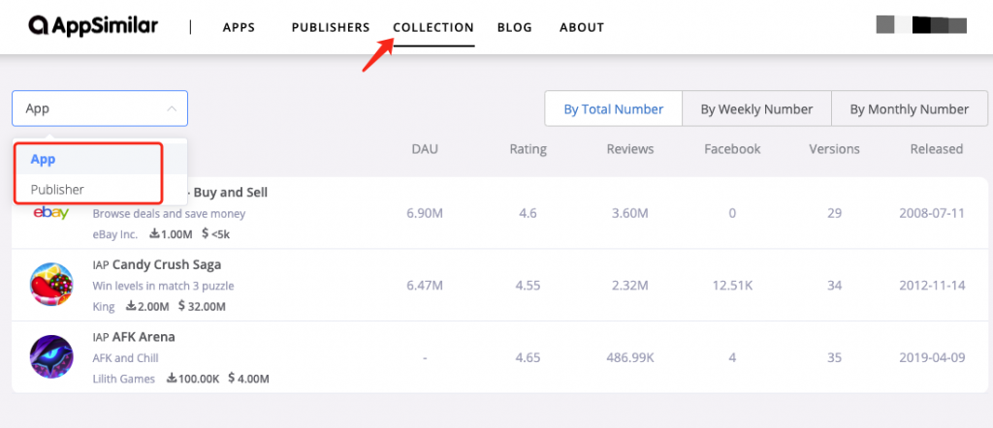Open AFK Arena title link

click(144, 337)
